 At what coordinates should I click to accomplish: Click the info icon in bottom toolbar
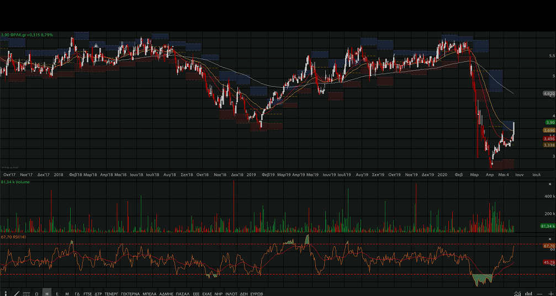6,293
